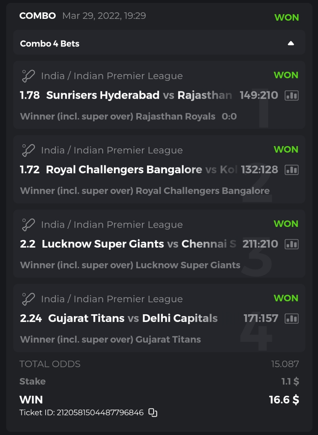The image size is (318, 435).
Task: Select the India / Indian Premier League label in the first bet
Action: (112, 76)
